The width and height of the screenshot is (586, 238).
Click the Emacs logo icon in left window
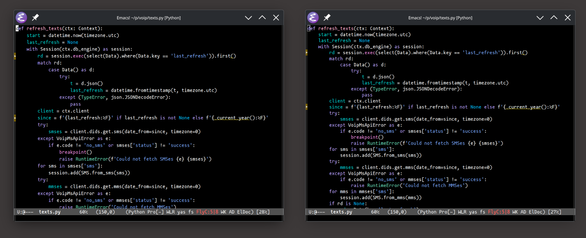(21, 17)
